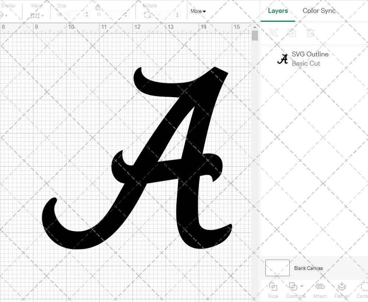The image size is (368, 302).
Task: Click the Blank Canvas color swatch
Action: pos(277,268)
